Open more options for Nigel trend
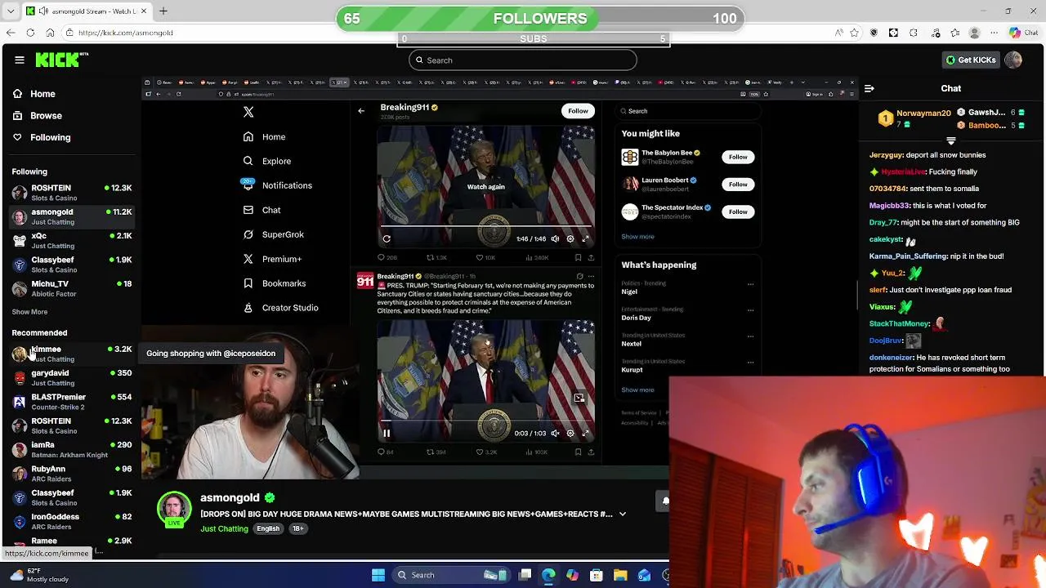1046x588 pixels. tap(750, 285)
